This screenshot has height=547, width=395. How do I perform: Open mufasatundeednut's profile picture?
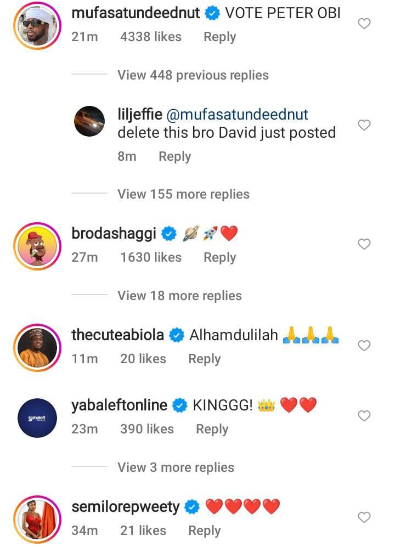36,25
